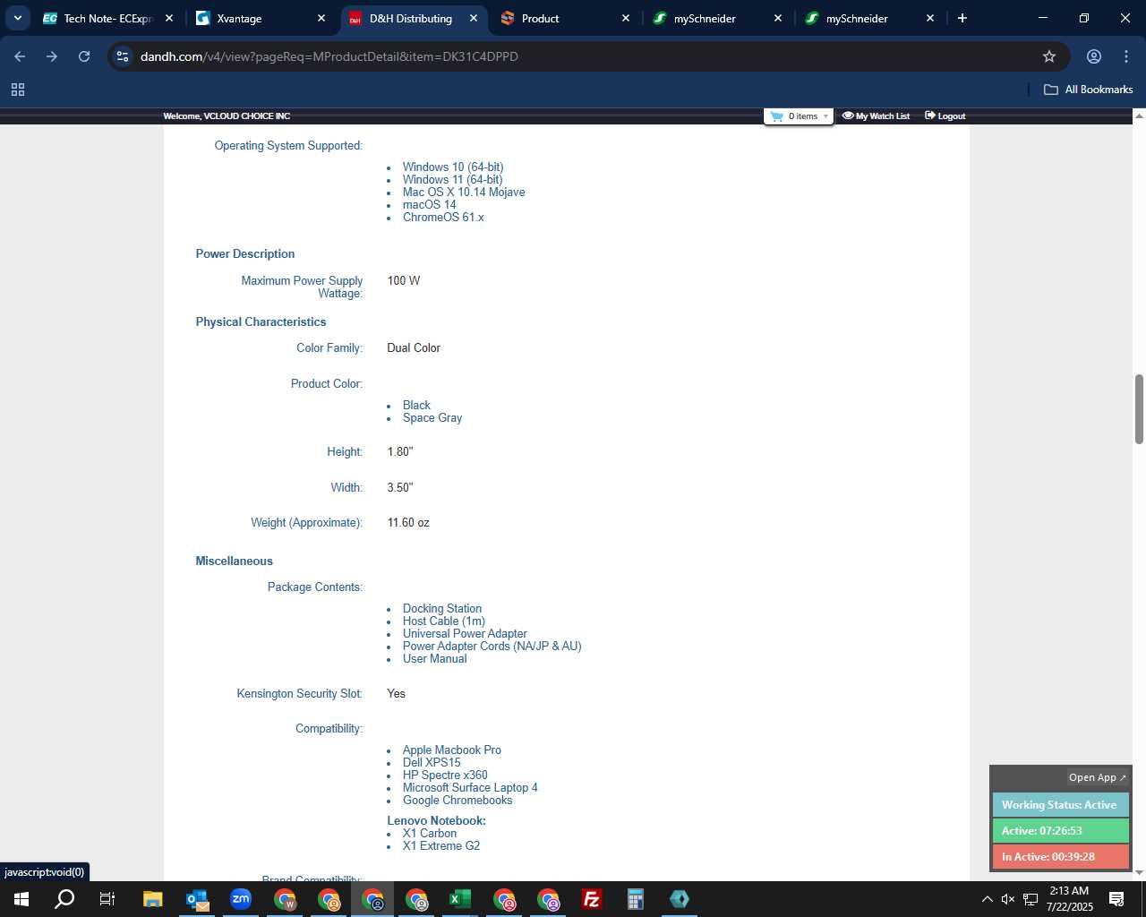This screenshot has height=917, width=1146.
Task: Click the Active 07:26:53 timer
Action: [x=1060, y=831]
